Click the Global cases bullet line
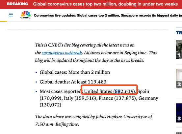The image size is (182, 134). pos(75,72)
